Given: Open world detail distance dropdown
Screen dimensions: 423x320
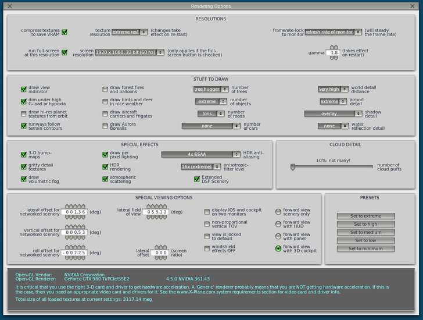Looking at the screenshot, I should click(x=333, y=90).
